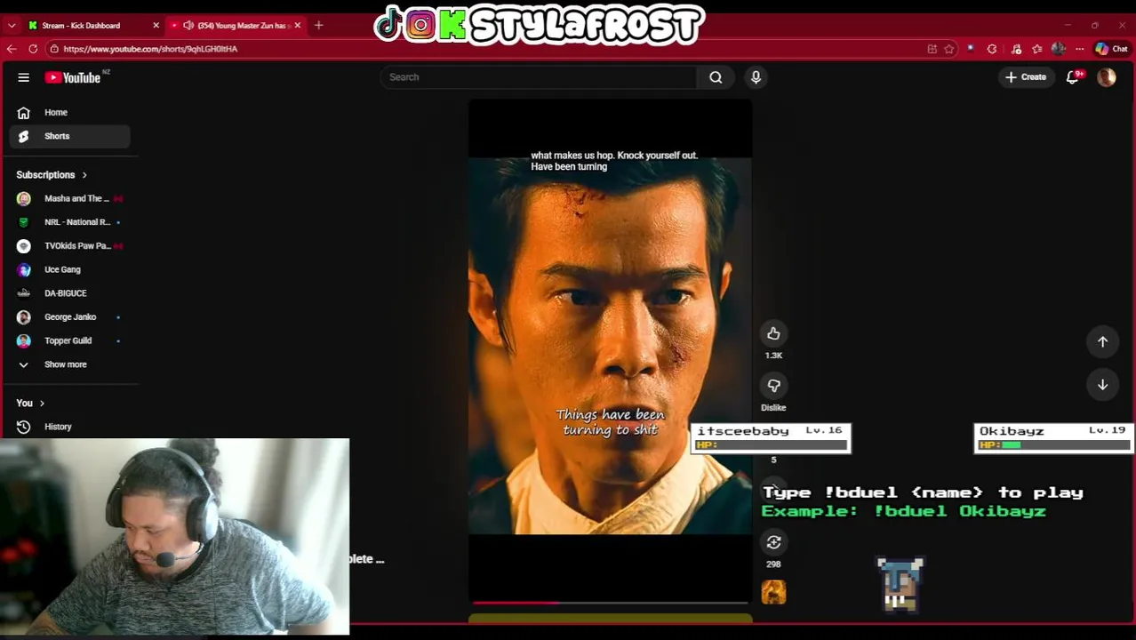
Task: Expand Show more subscriptions
Action: coord(69,364)
